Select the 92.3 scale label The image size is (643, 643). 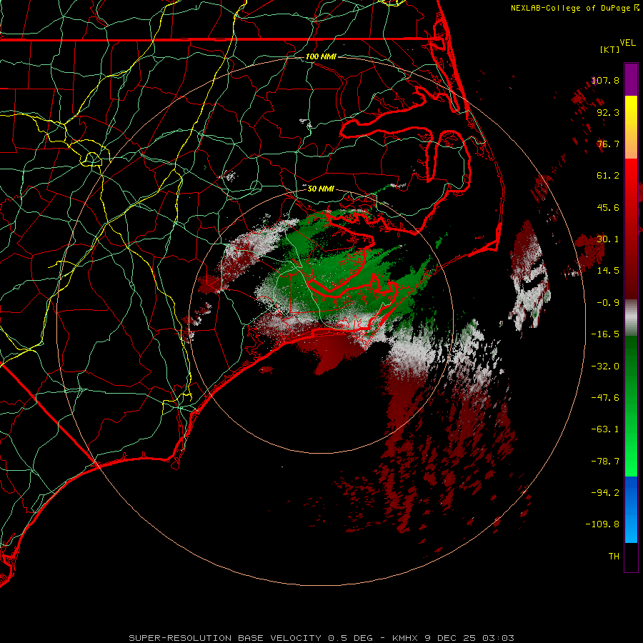608,112
